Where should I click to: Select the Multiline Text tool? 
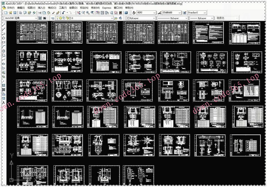(x=3, y=103)
